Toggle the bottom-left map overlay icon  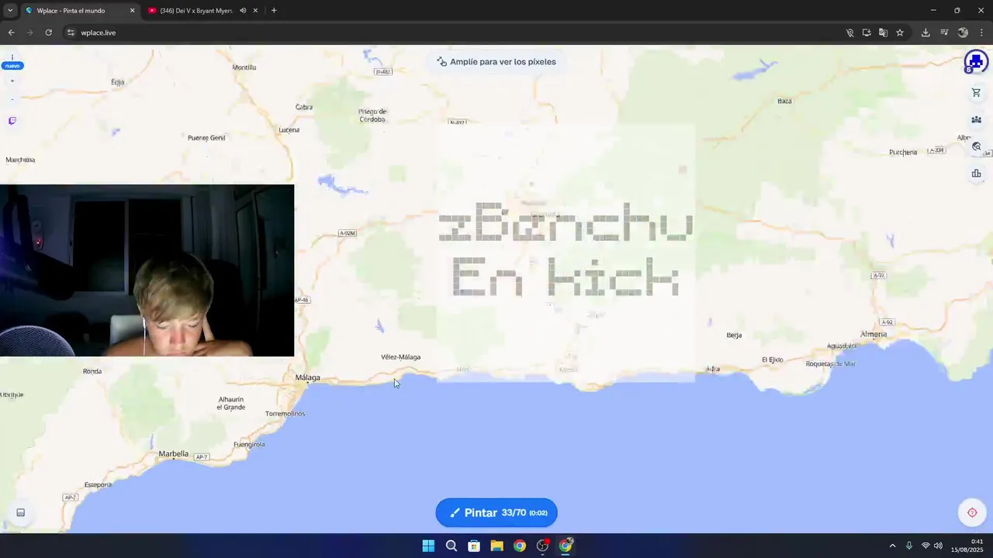(x=21, y=512)
